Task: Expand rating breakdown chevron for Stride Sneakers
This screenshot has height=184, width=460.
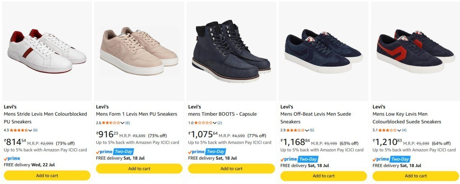Action: [30, 130]
